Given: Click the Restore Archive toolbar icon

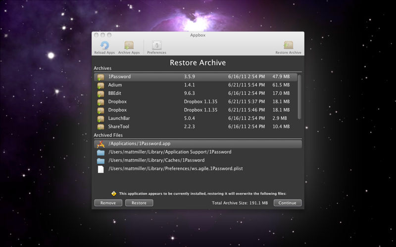Looking at the screenshot, I should [x=288, y=45].
